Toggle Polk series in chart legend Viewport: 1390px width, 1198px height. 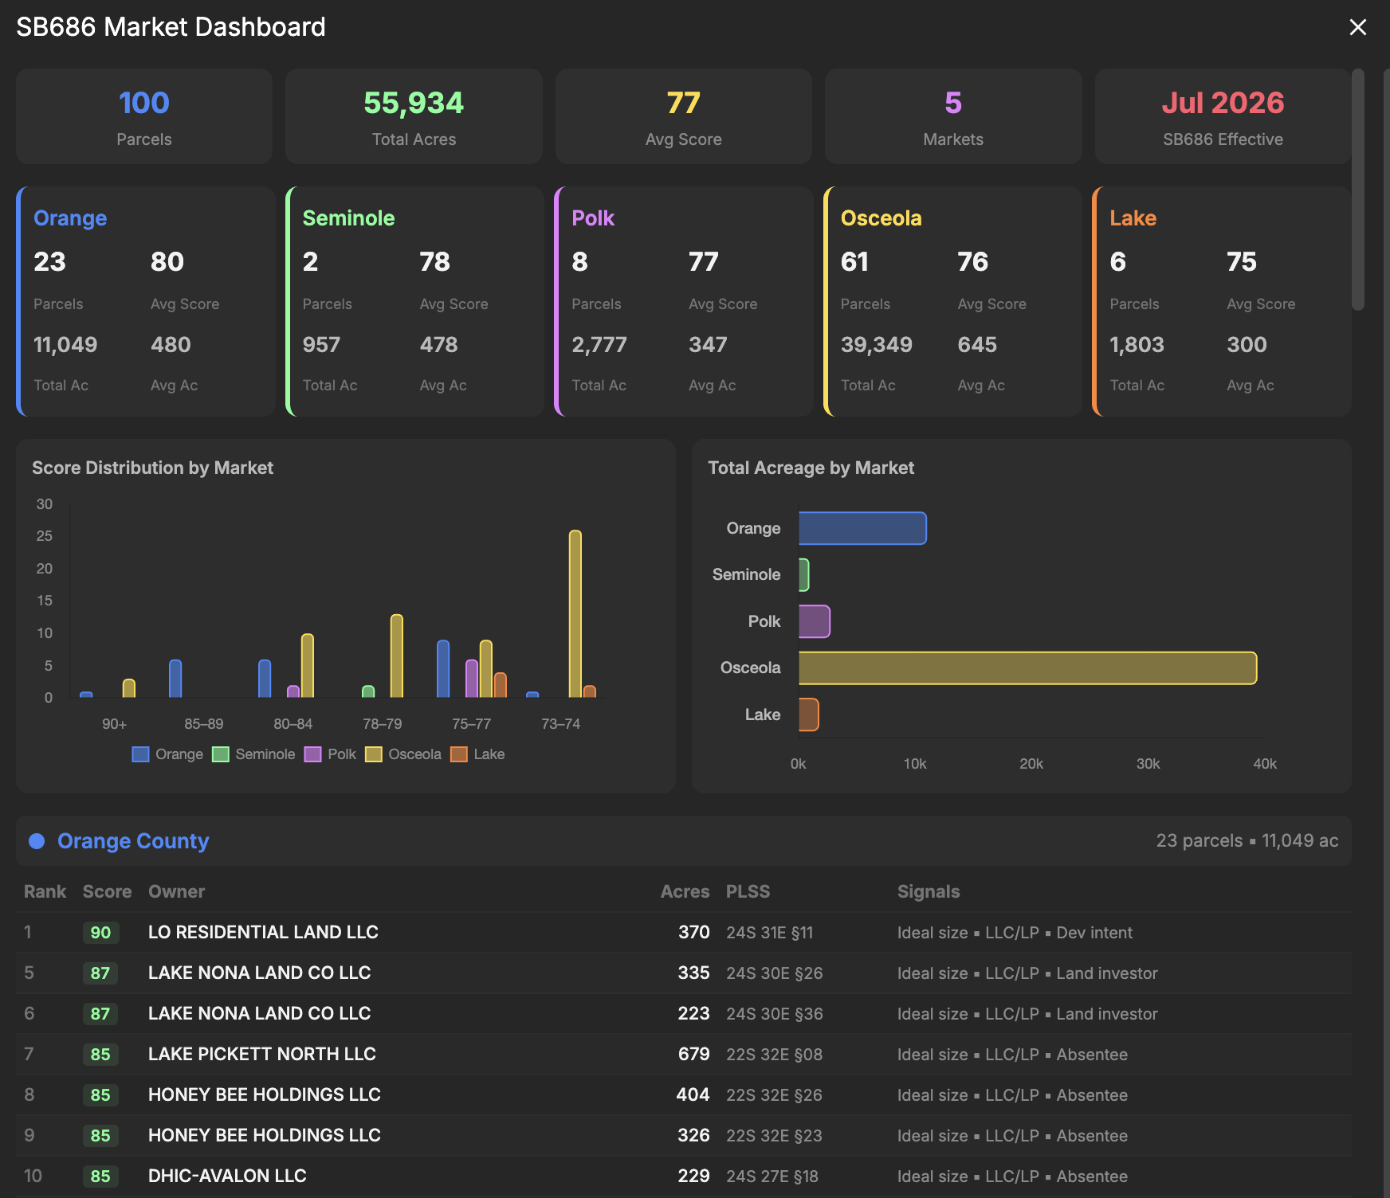click(x=330, y=754)
